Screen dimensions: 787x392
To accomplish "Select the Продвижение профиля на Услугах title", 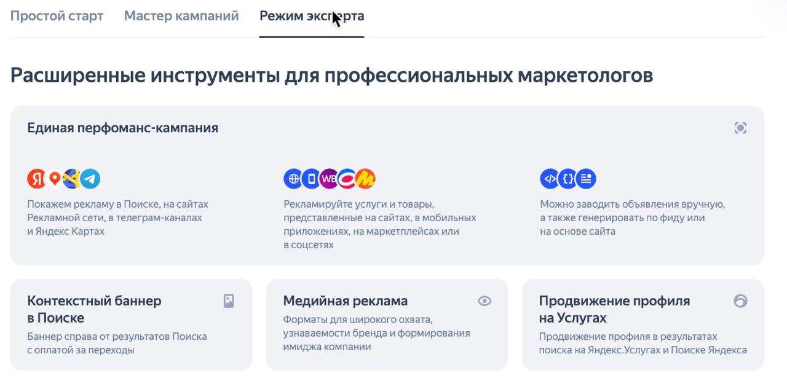I will 614,309.
